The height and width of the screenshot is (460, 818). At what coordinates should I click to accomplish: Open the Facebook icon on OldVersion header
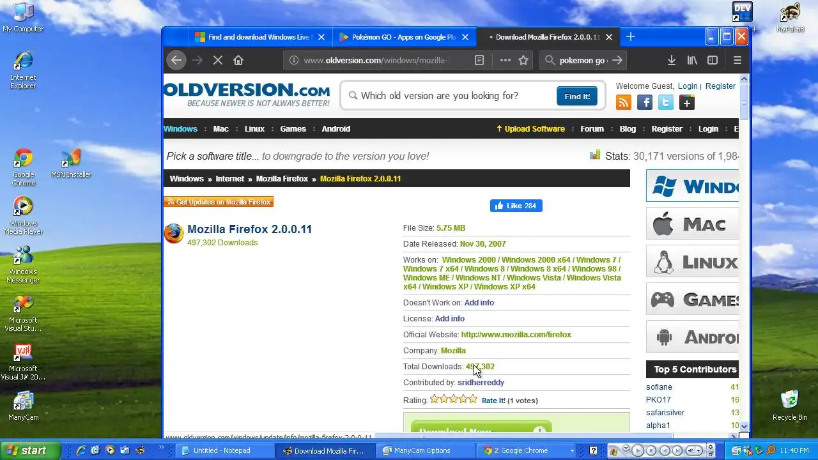tap(645, 102)
